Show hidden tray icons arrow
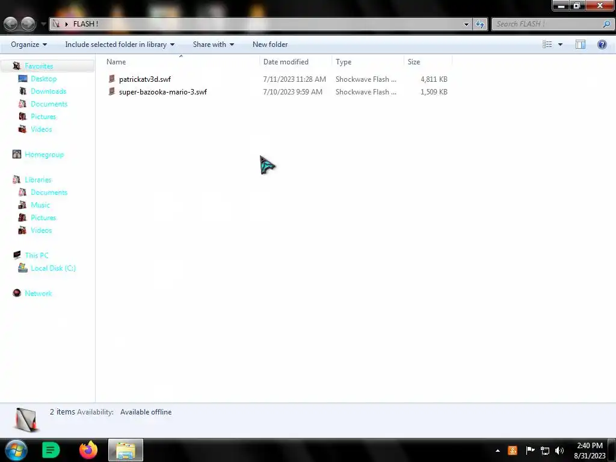616x462 pixels. [497, 451]
